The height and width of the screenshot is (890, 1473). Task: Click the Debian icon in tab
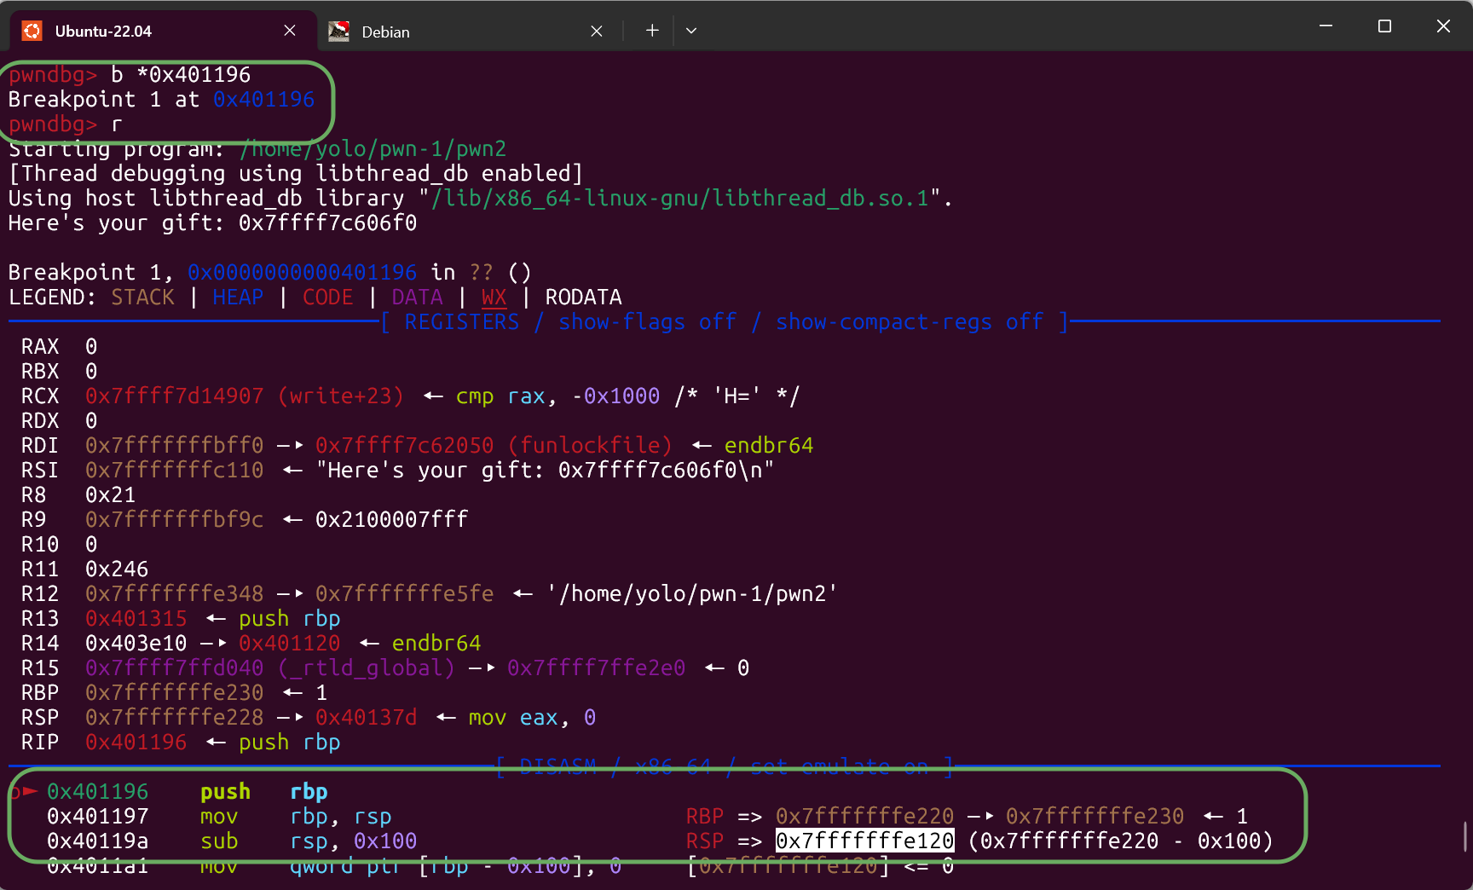339,32
